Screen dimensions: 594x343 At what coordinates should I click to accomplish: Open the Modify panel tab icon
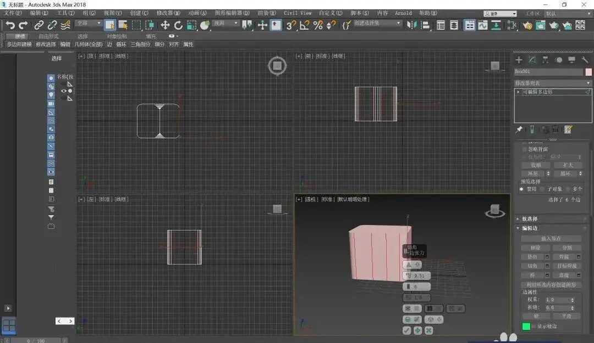click(x=532, y=60)
